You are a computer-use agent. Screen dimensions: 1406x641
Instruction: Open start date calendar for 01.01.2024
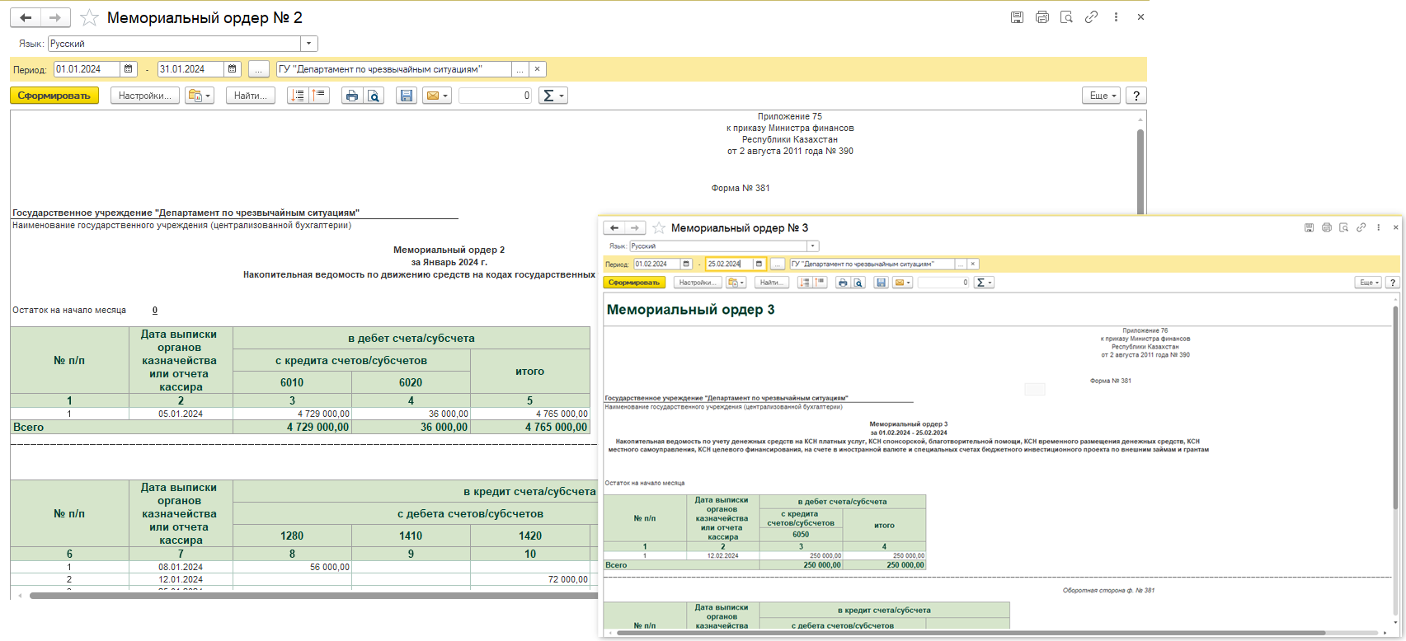(129, 69)
